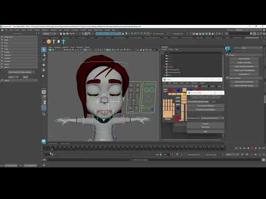Collapse the open section above the left-panel button
Viewport: 266px width, 199px height.
(x=2, y=67)
